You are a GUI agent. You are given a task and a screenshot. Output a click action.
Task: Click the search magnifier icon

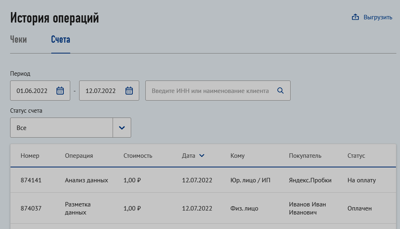coord(281,91)
